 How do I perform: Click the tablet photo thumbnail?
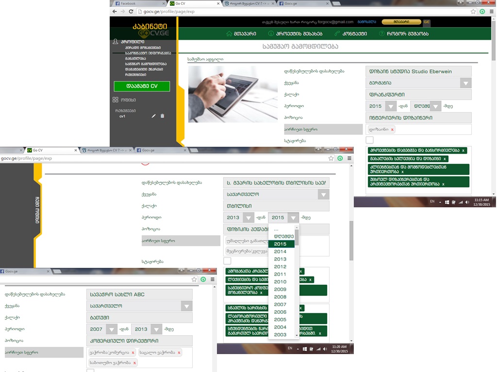tap(233, 94)
